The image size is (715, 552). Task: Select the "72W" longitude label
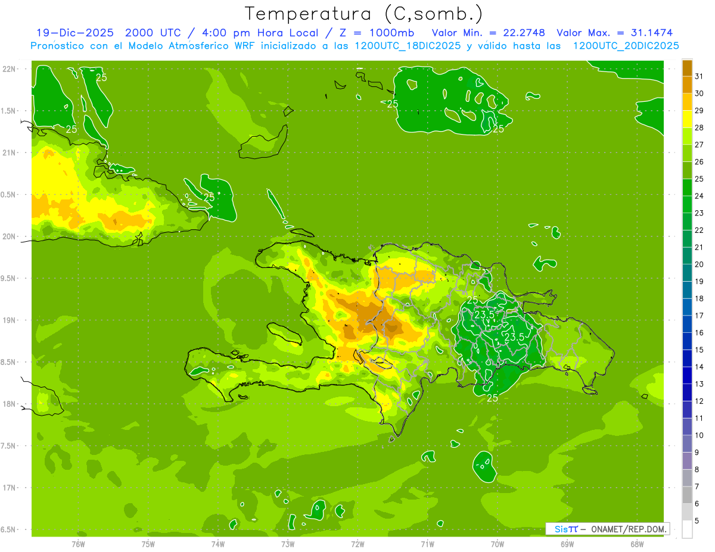click(357, 544)
